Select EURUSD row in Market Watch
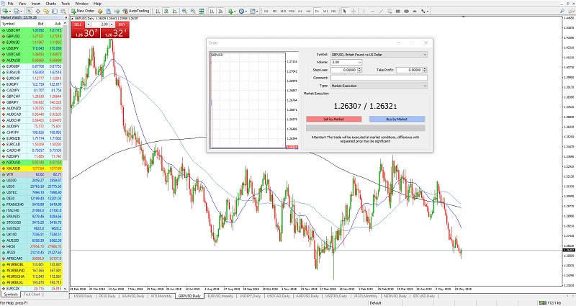The image size is (576, 306). [32, 42]
